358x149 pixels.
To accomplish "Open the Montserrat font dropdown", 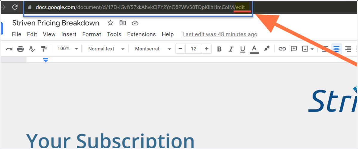I will [153, 49].
